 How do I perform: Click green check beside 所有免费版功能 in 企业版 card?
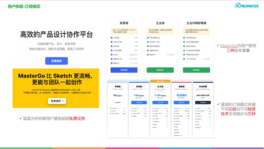click(x=148, y=38)
